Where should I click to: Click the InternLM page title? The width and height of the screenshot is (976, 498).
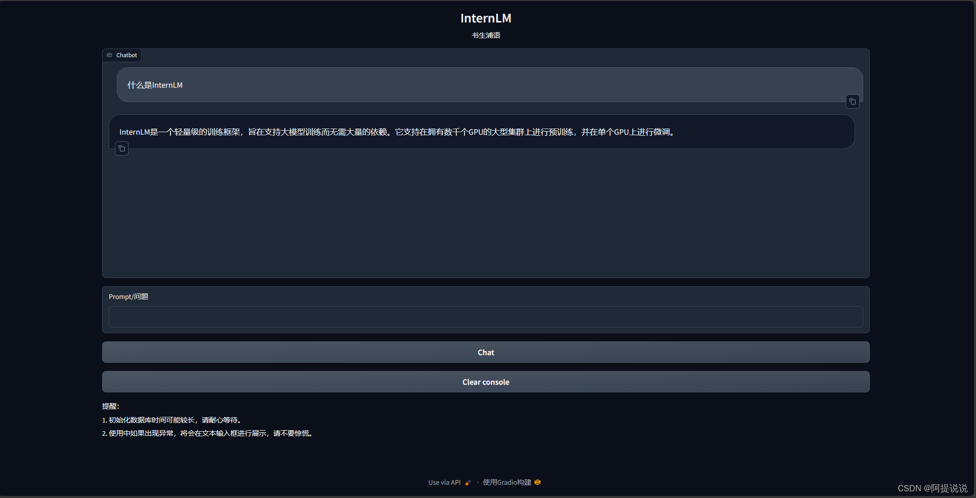click(485, 18)
